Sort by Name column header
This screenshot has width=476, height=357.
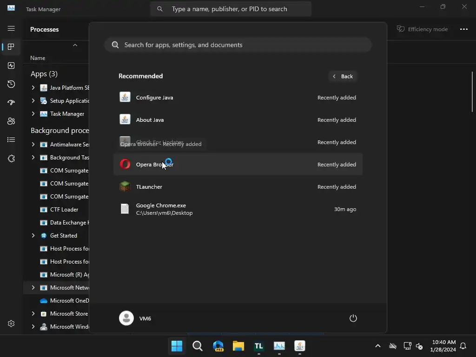coord(38,58)
